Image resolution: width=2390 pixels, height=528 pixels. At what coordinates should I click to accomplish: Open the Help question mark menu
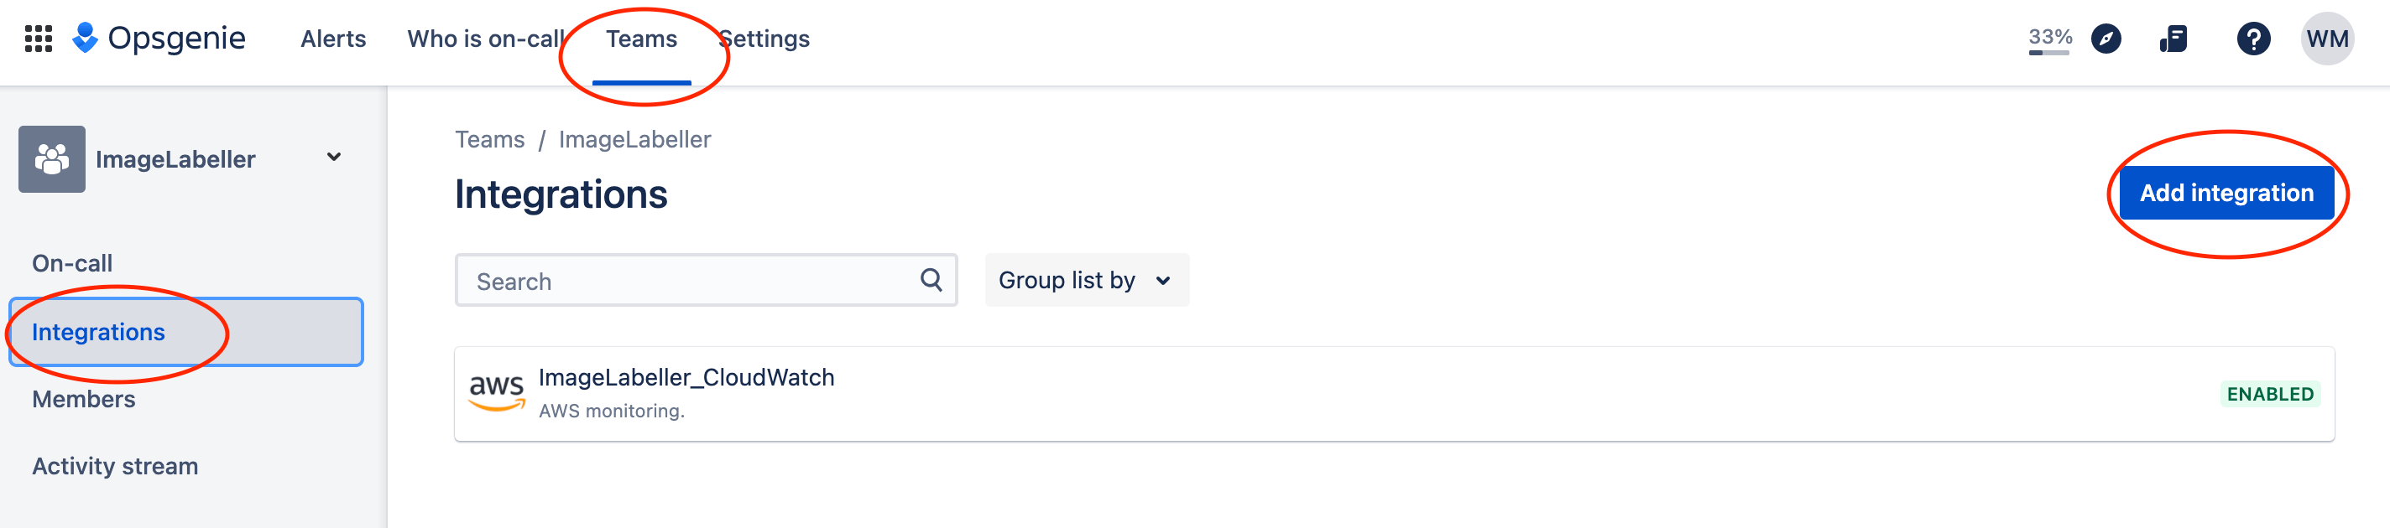[x=2255, y=38]
